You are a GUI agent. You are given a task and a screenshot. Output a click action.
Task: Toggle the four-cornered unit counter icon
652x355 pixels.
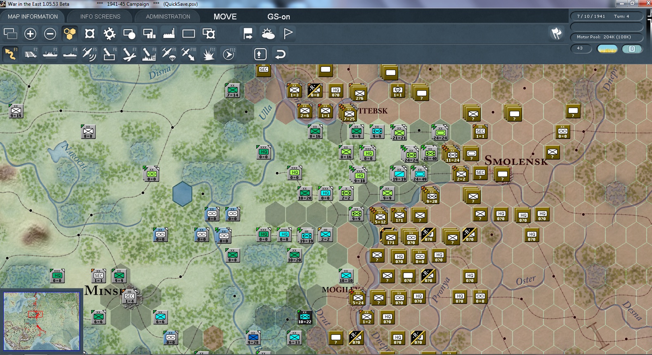click(x=90, y=33)
